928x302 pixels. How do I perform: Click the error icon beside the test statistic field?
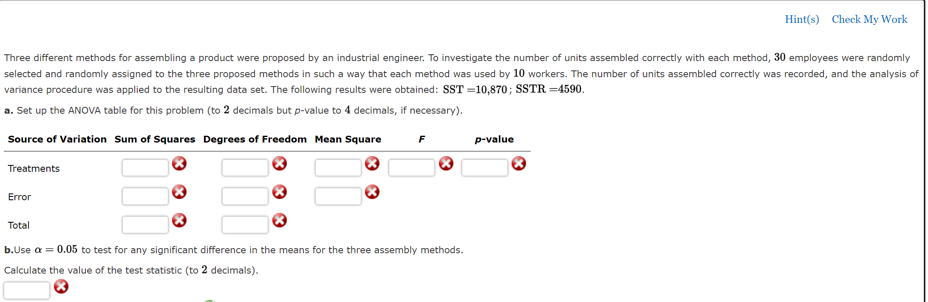pyautogui.click(x=61, y=287)
